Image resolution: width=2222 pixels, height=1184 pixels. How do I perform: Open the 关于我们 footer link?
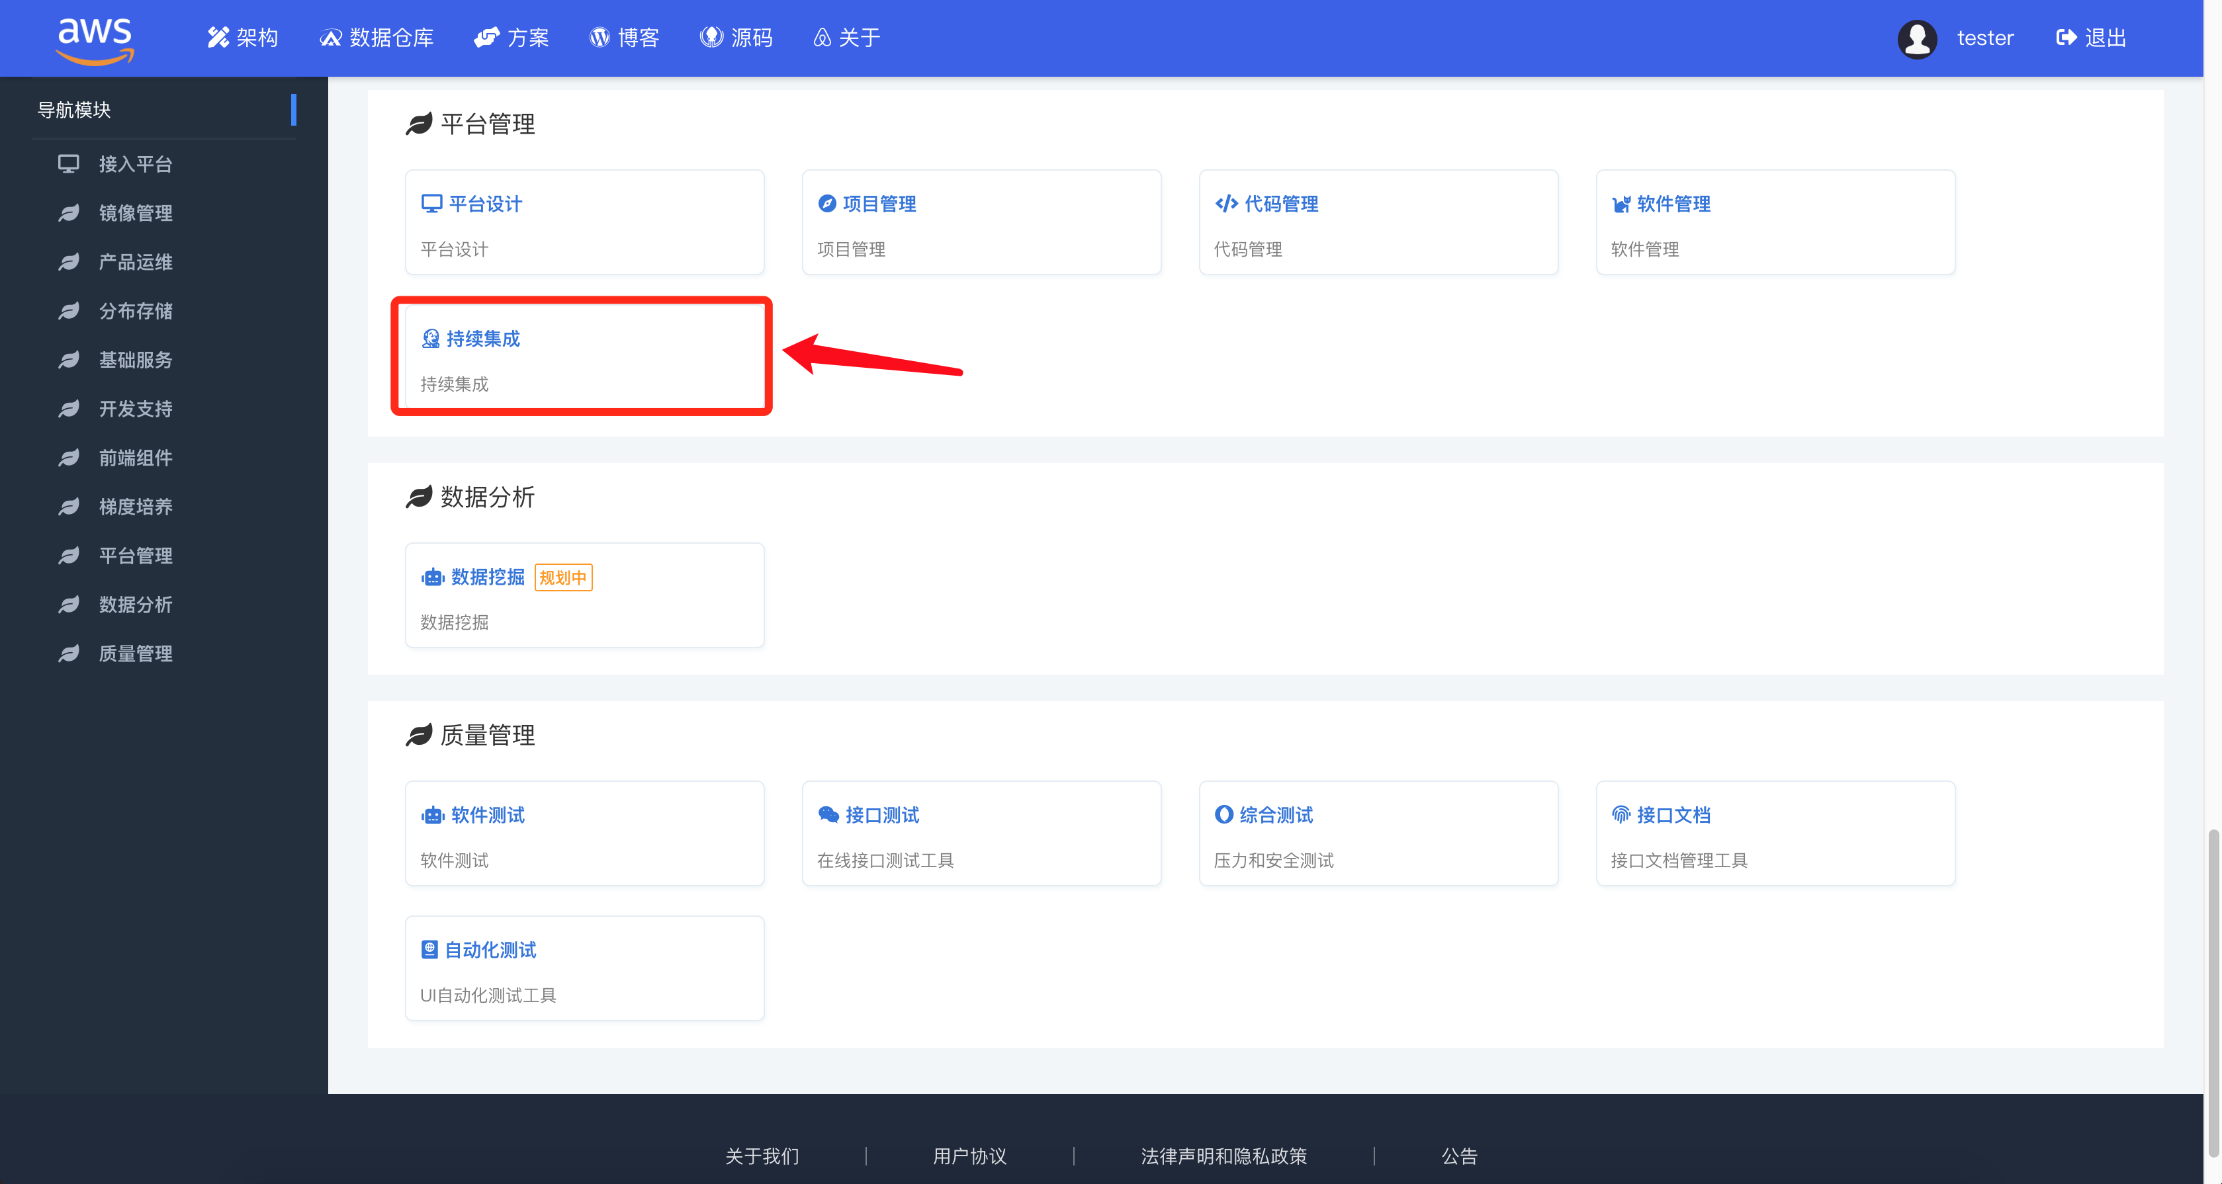point(762,1156)
